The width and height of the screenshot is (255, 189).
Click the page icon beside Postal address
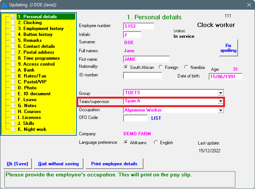[13, 52]
